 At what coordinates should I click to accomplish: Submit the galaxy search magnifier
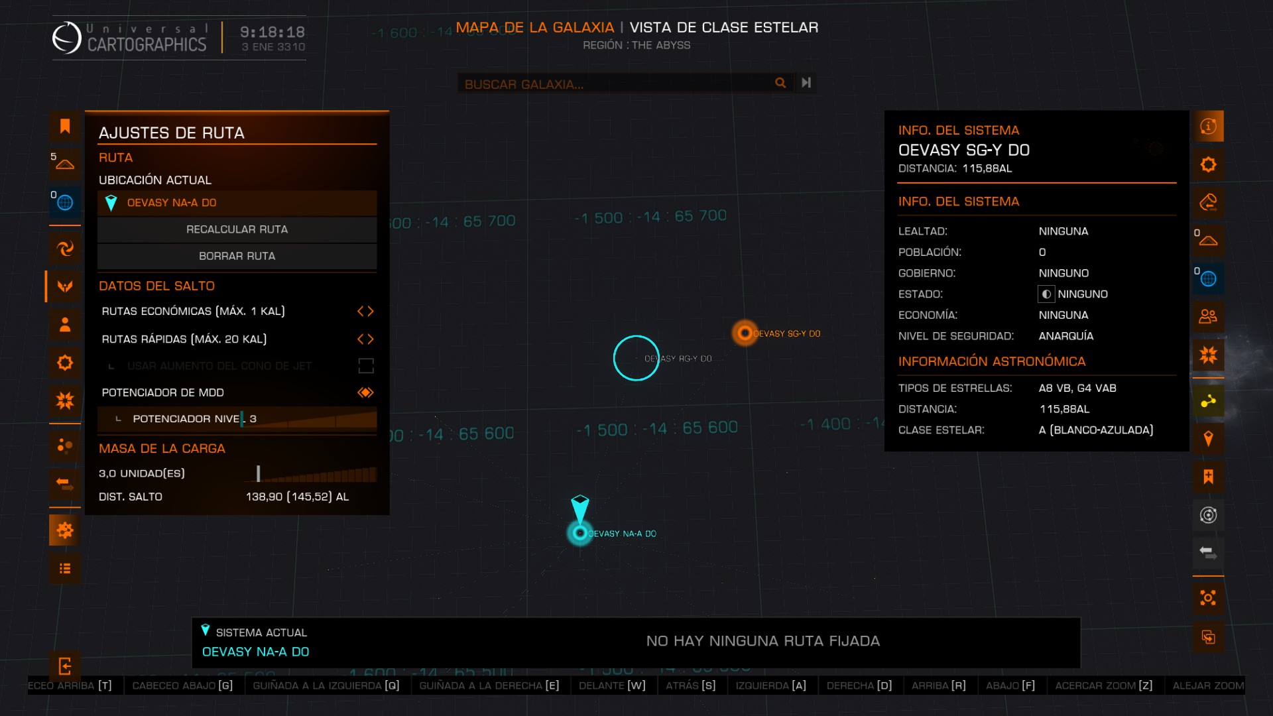click(x=780, y=83)
